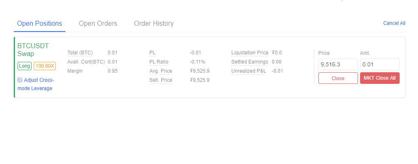The height and width of the screenshot is (164, 418).
Task: Open Adjust Cross-mode Leverage link
Action: pos(36,84)
